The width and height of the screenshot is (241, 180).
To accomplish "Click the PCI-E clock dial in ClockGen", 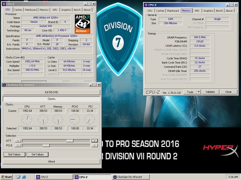I will pos(75,119).
